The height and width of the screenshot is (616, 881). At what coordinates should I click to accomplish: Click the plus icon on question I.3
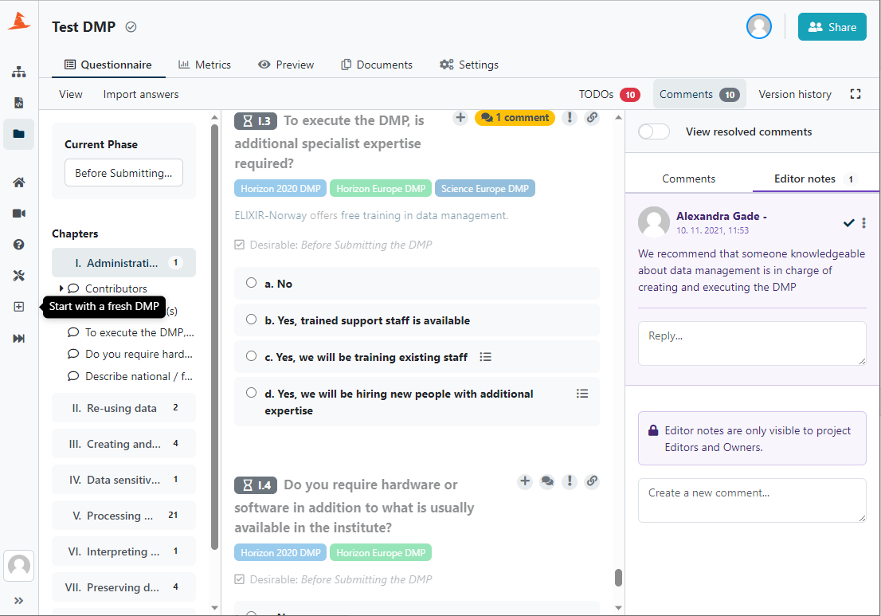tap(460, 117)
